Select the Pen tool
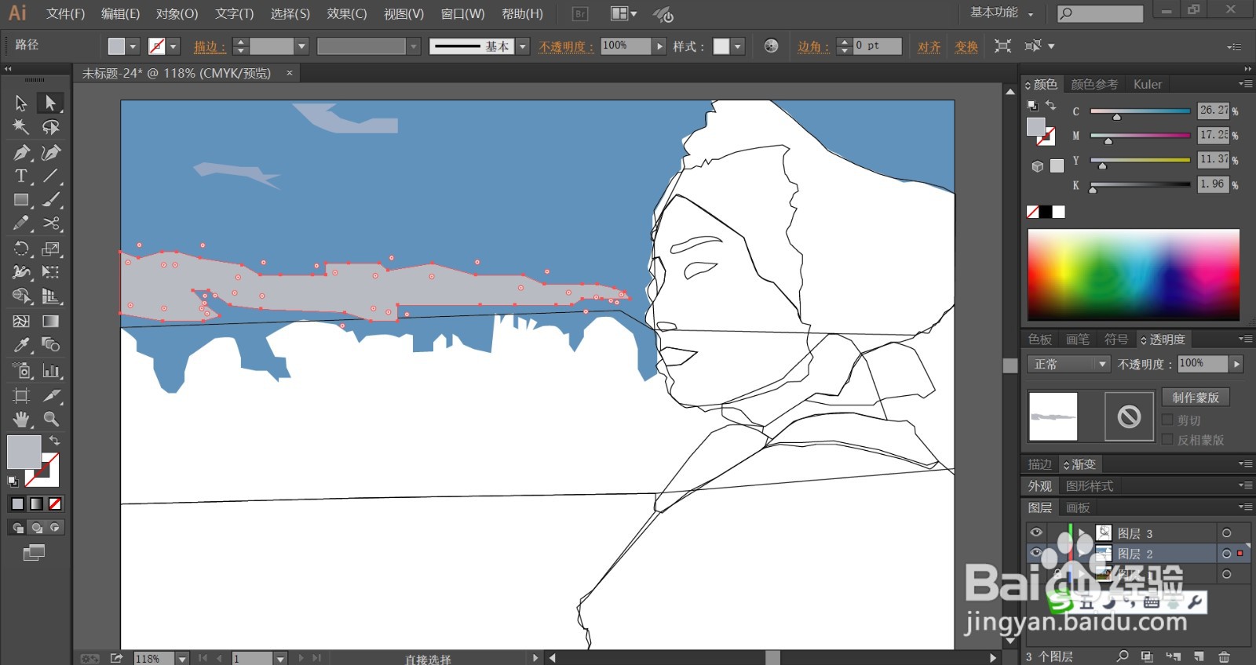The width and height of the screenshot is (1256, 665). pos(21,152)
